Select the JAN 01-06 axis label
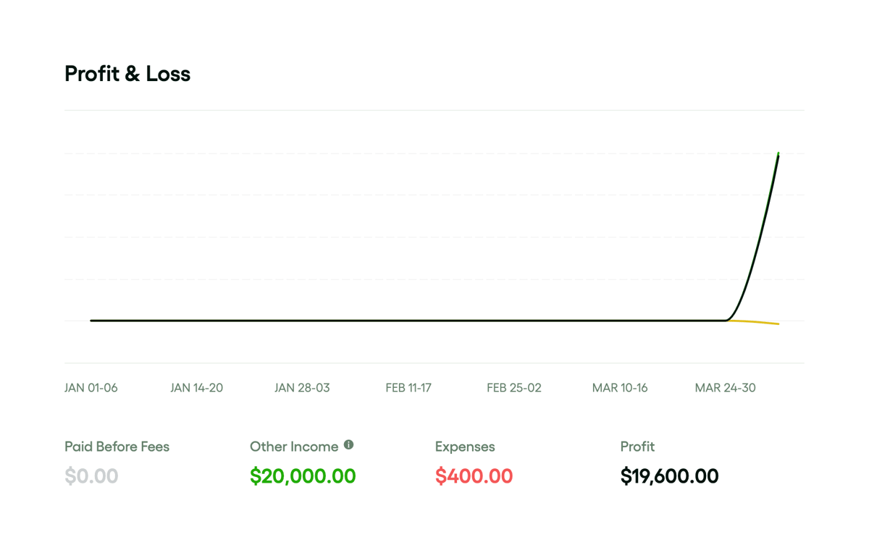869x550 pixels. click(91, 387)
